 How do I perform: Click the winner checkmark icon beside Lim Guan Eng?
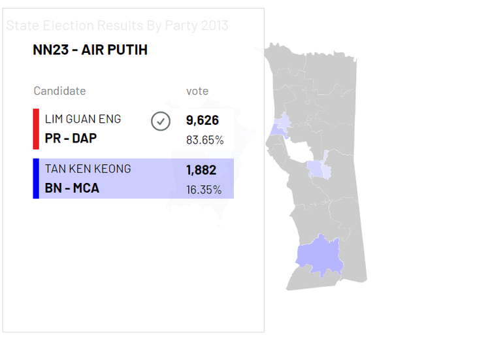click(160, 122)
